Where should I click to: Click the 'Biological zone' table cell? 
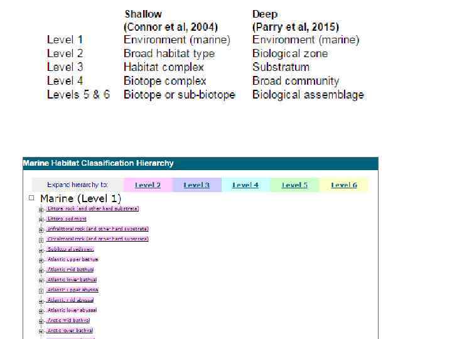[x=290, y=53]
